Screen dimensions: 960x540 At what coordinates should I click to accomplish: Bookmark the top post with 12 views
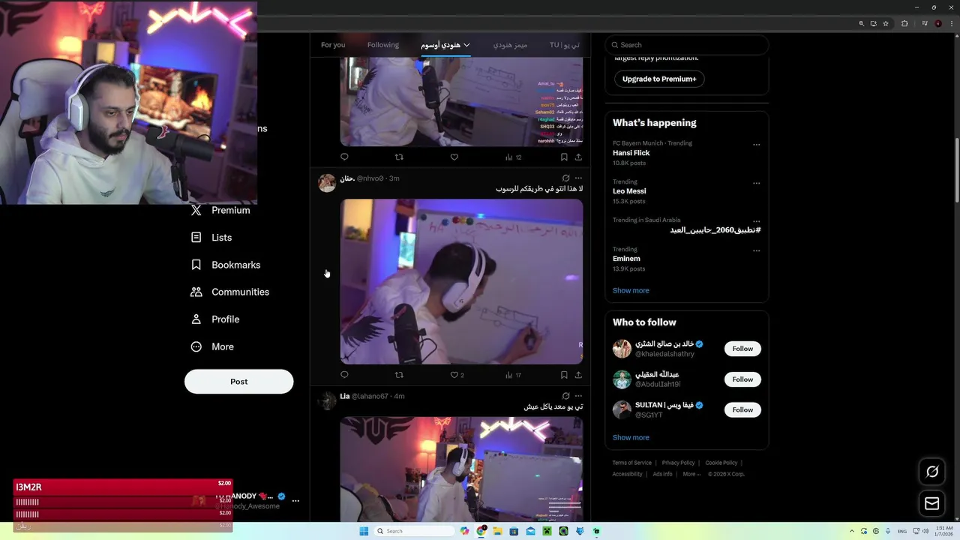564,157
